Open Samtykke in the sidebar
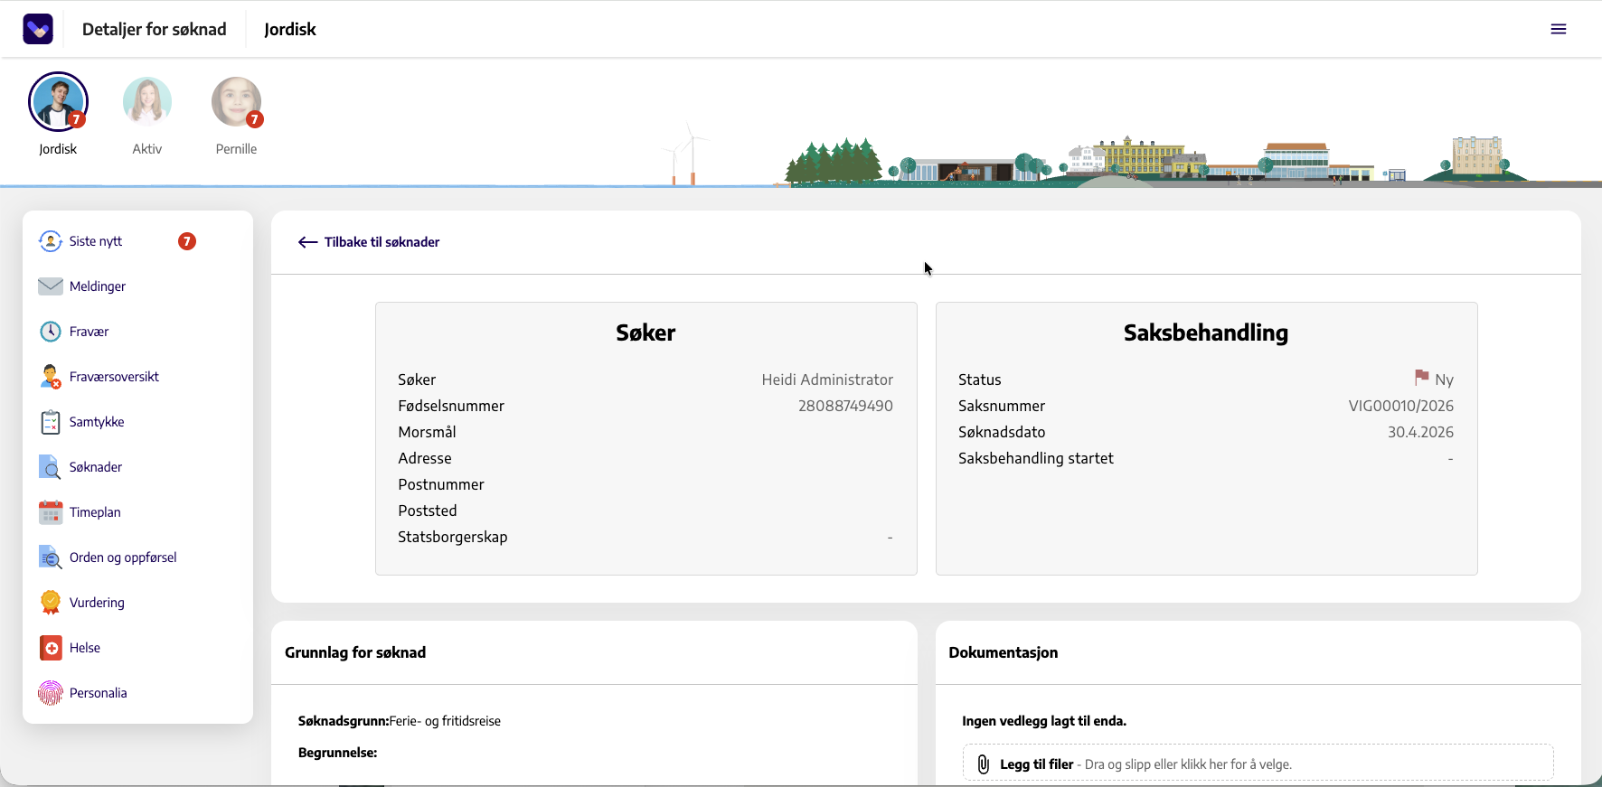1602x787 pixels. point(97,422)
